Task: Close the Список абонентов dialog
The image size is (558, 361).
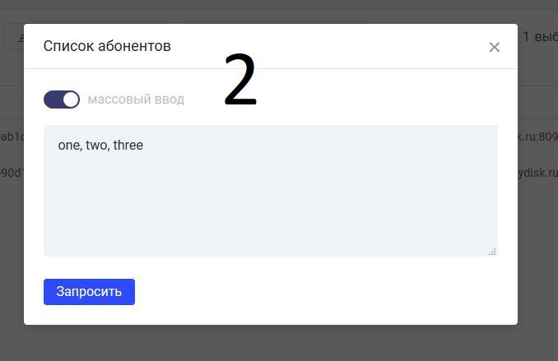Action: click(494, 47)
